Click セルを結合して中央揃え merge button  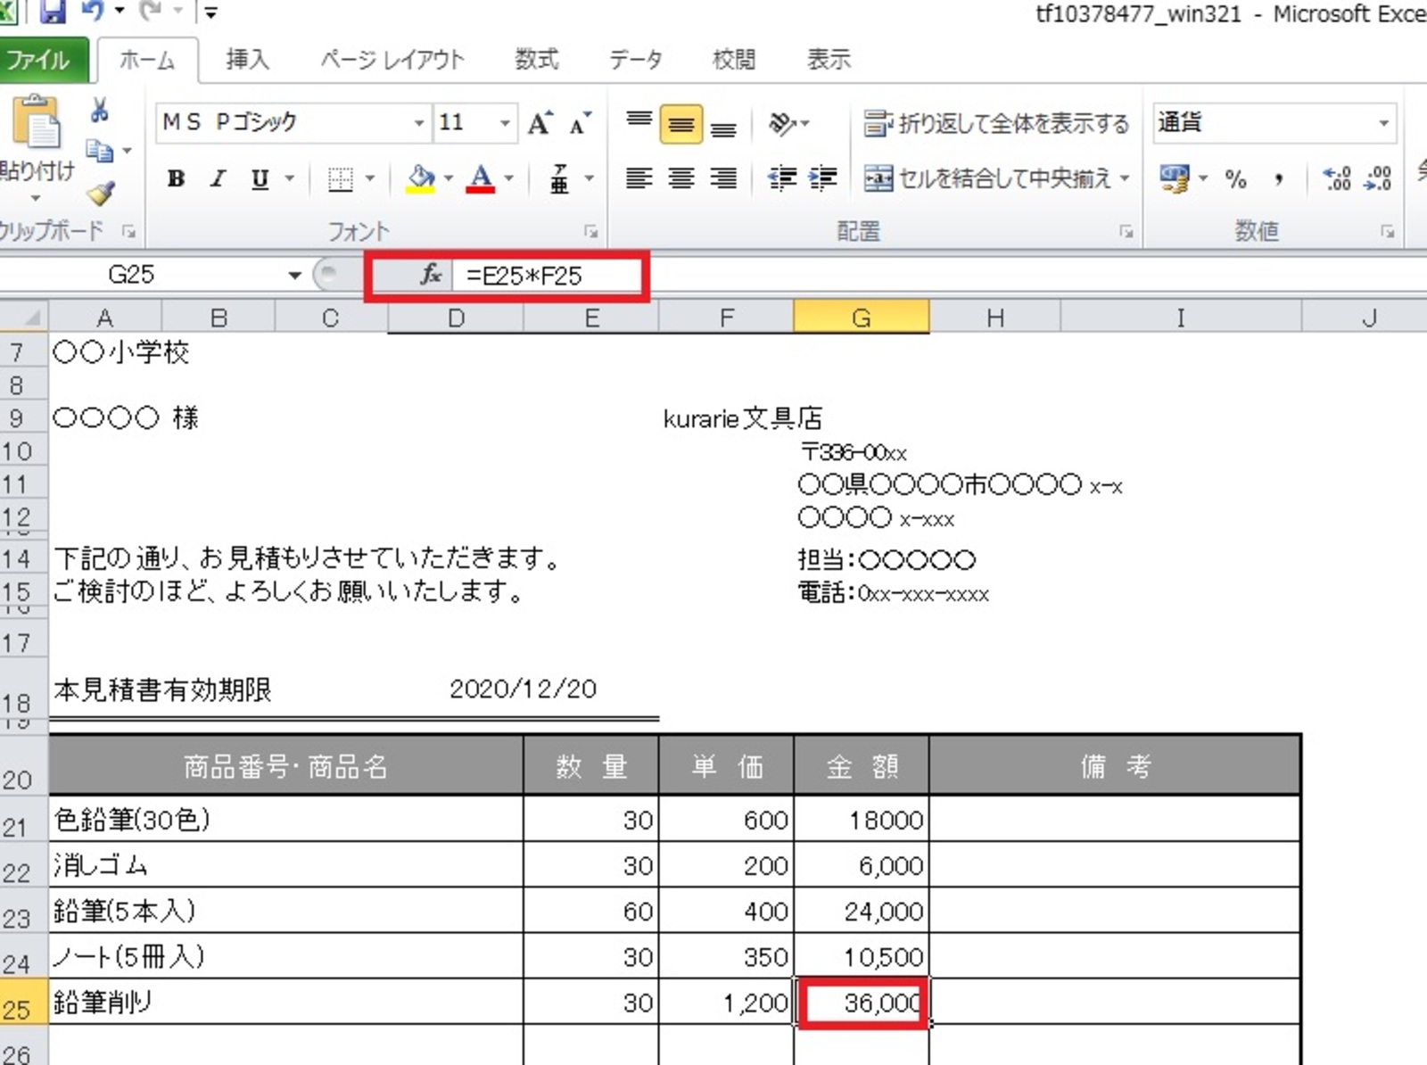point(986,178)
